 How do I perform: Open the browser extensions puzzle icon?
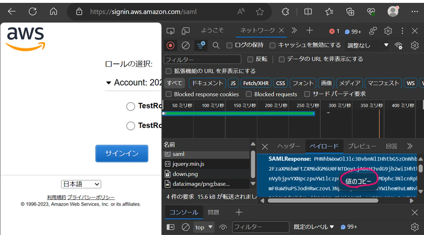(x=285, y=12)
